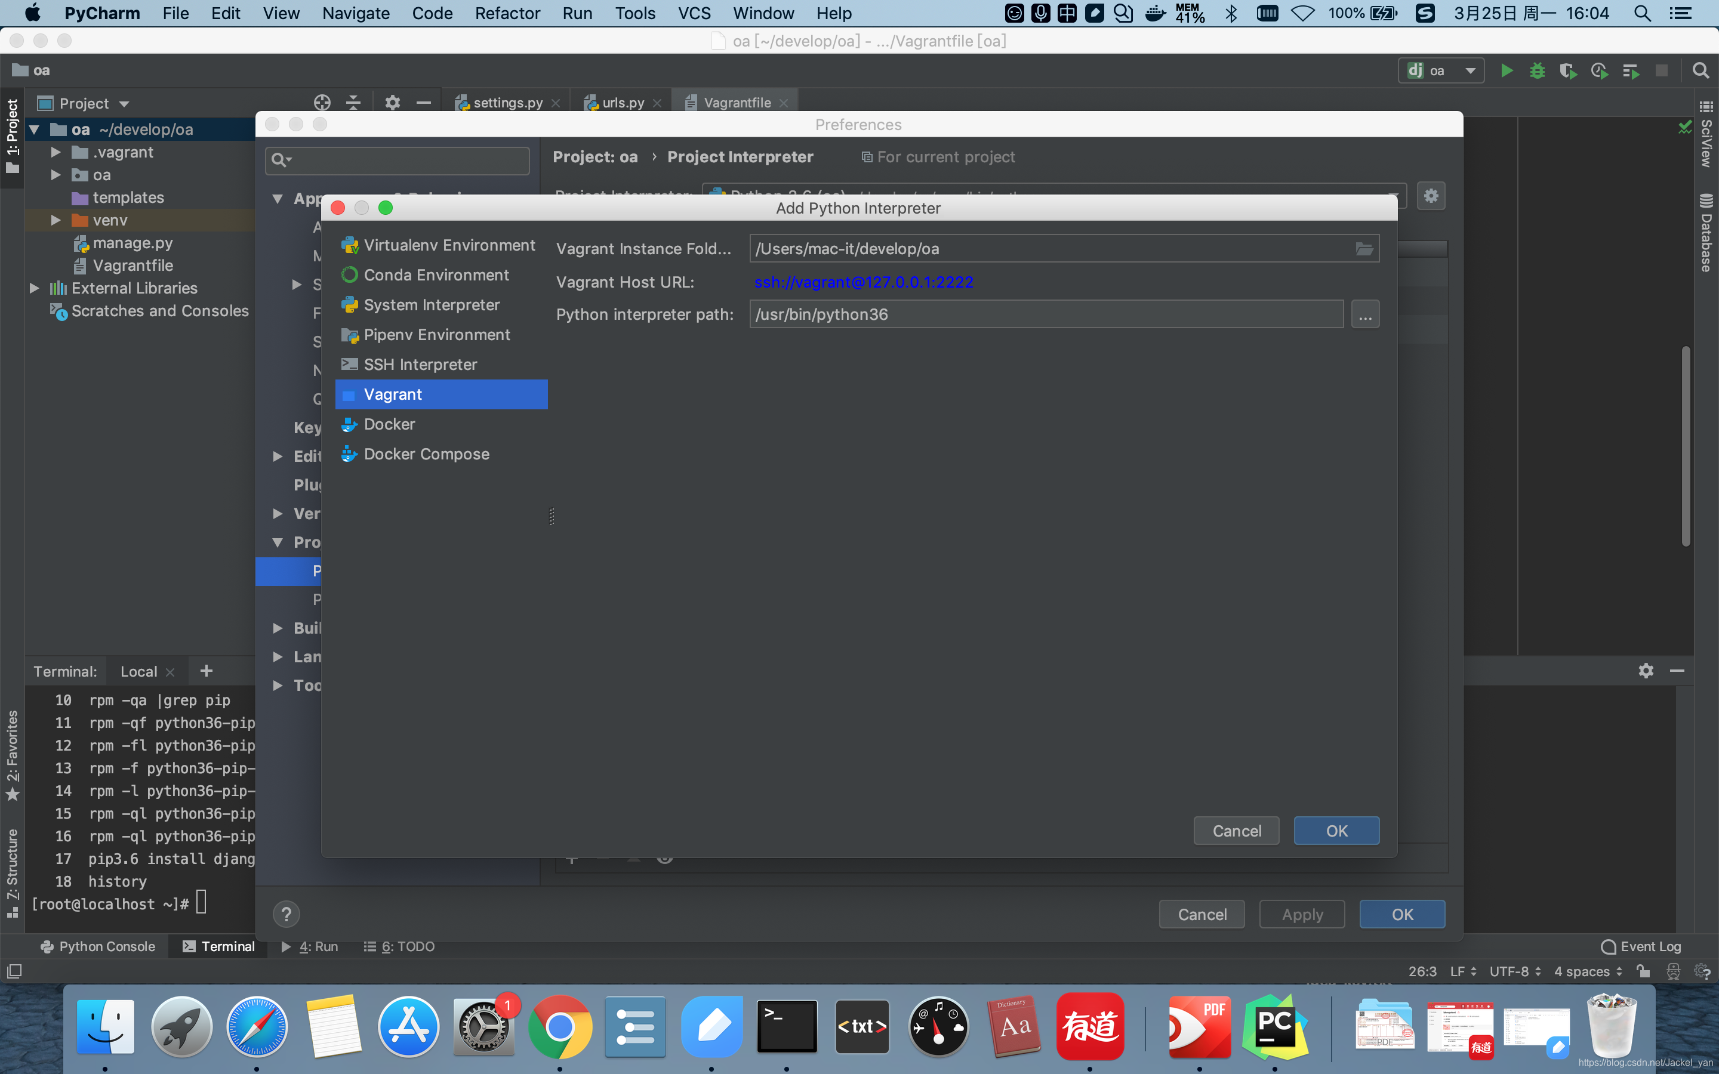1719x1074 pixels.
Task: Click the locate target crosshair icon
Action: [322, 103]
